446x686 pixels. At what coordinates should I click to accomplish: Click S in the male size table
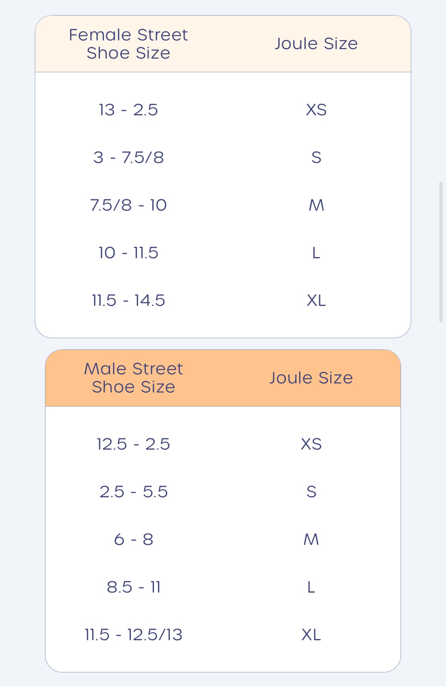click(311, 492)
